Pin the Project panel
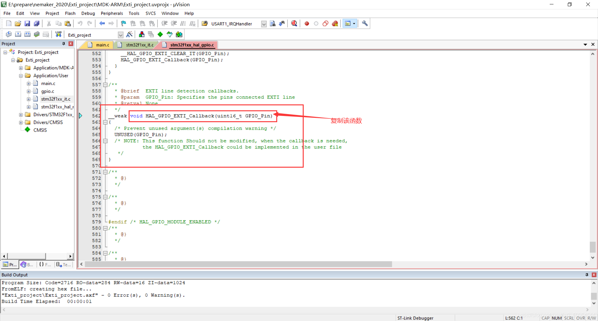This screenshot has height=321, width=598. pos(64,44)
